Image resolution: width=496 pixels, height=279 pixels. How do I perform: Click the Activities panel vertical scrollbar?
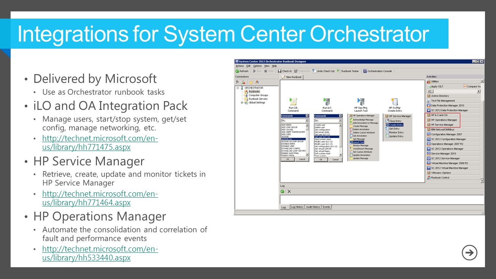482,131
